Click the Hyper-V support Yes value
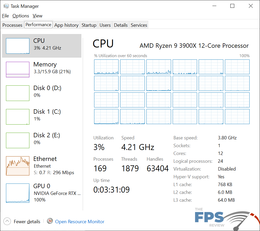The width and height of the screenshot is (260, 231). (221, 177)
